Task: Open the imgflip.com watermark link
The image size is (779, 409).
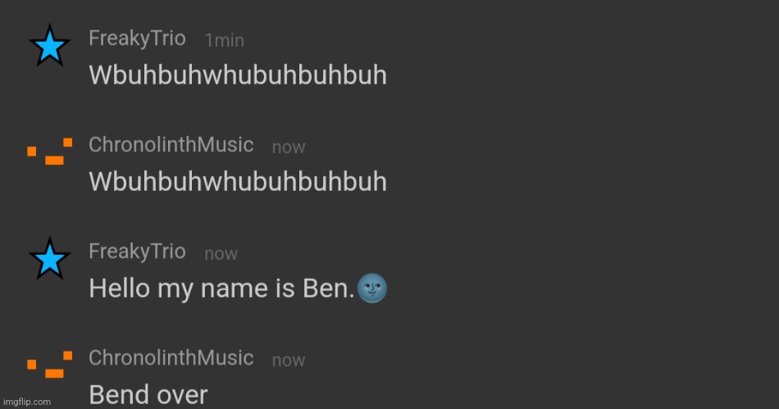Action: (x=27, y=402)
